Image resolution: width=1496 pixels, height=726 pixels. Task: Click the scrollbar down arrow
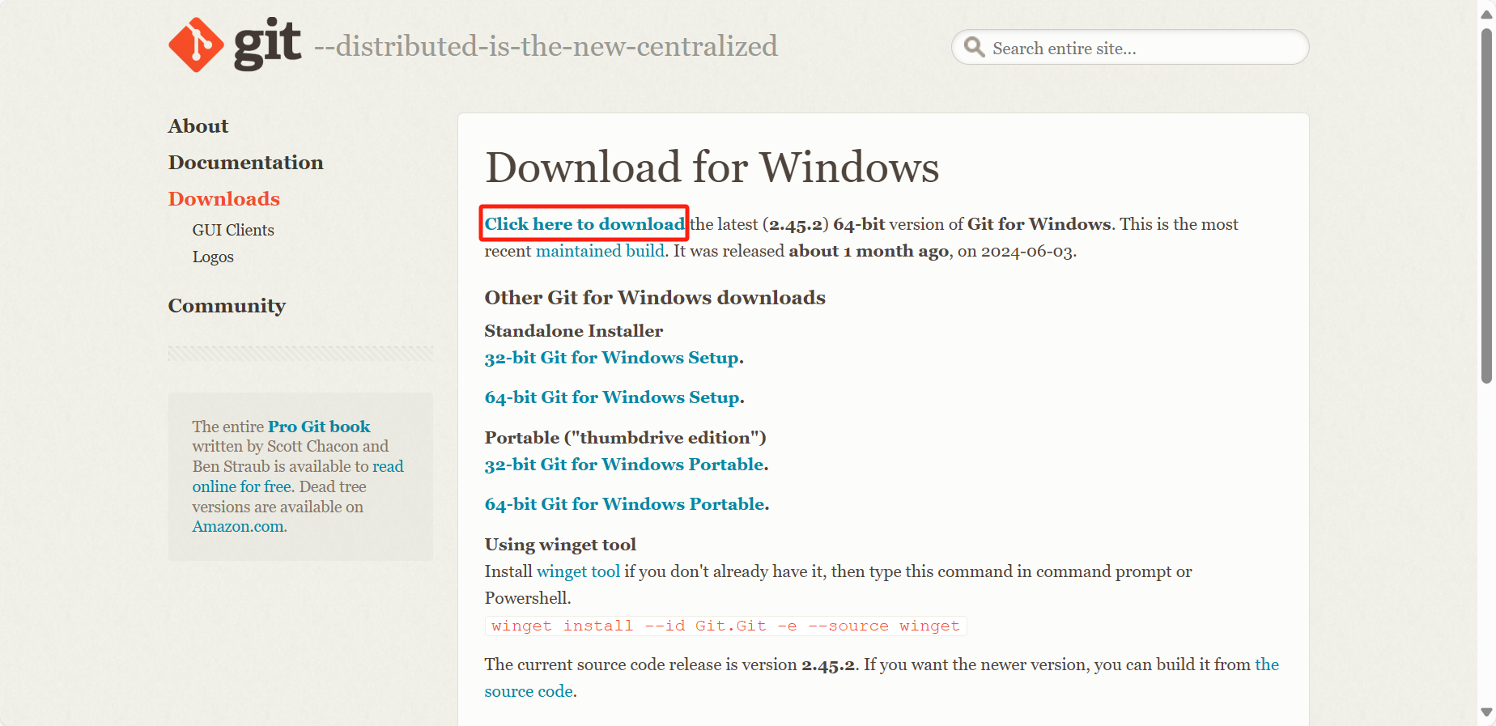[x=1486, y=712]
